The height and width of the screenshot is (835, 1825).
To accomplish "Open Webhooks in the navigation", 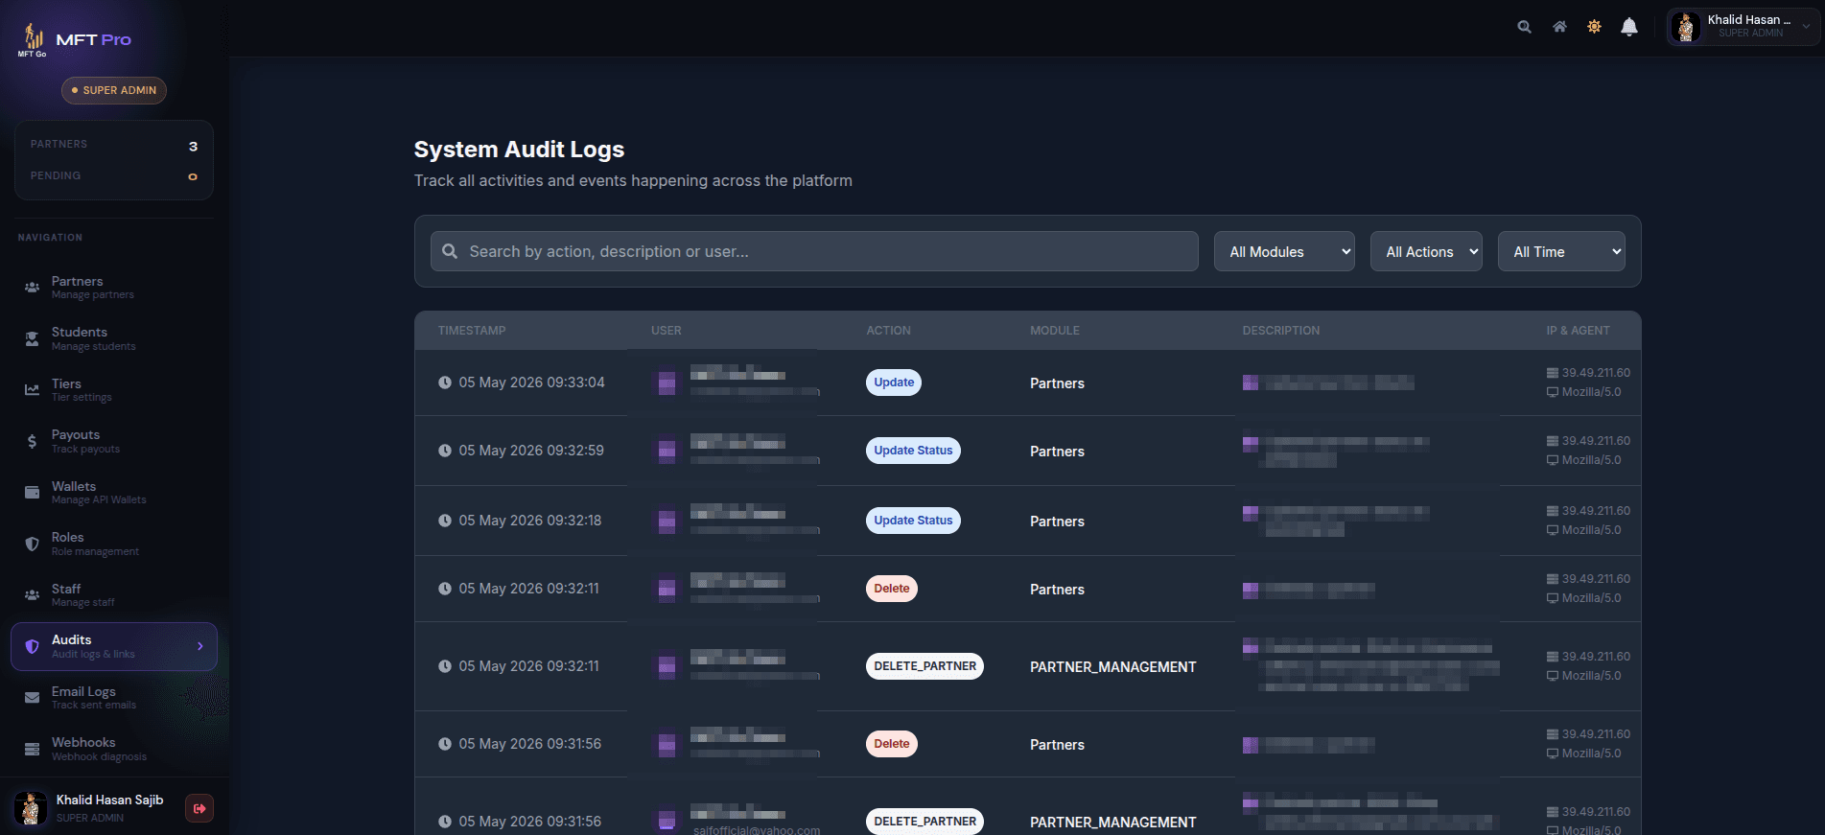I will tap(113, 749).
